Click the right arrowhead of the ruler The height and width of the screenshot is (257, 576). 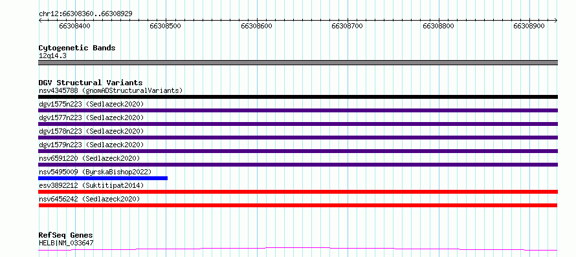556,21
